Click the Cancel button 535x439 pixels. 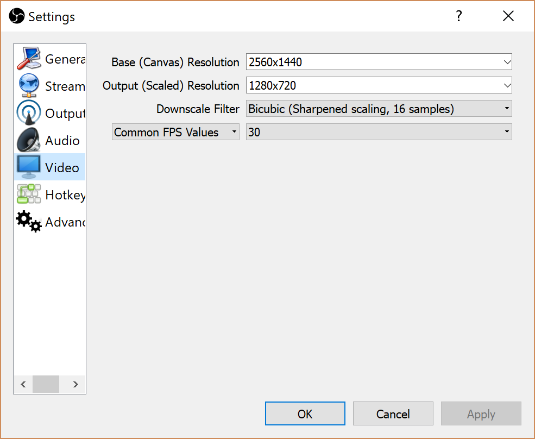pos(393,414)
